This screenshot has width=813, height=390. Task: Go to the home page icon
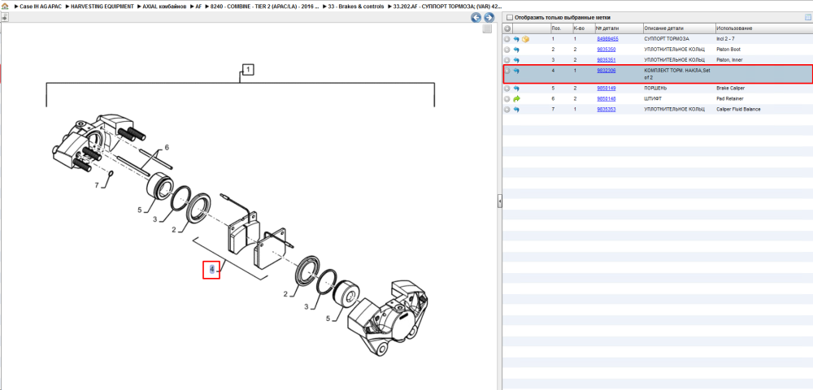click(5, 6)
